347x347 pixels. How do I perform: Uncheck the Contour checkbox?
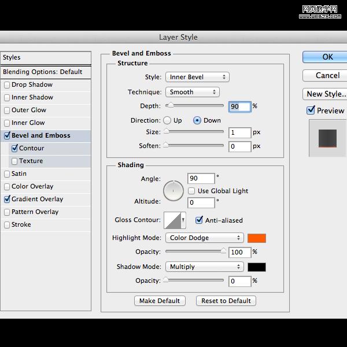(14, 148)
